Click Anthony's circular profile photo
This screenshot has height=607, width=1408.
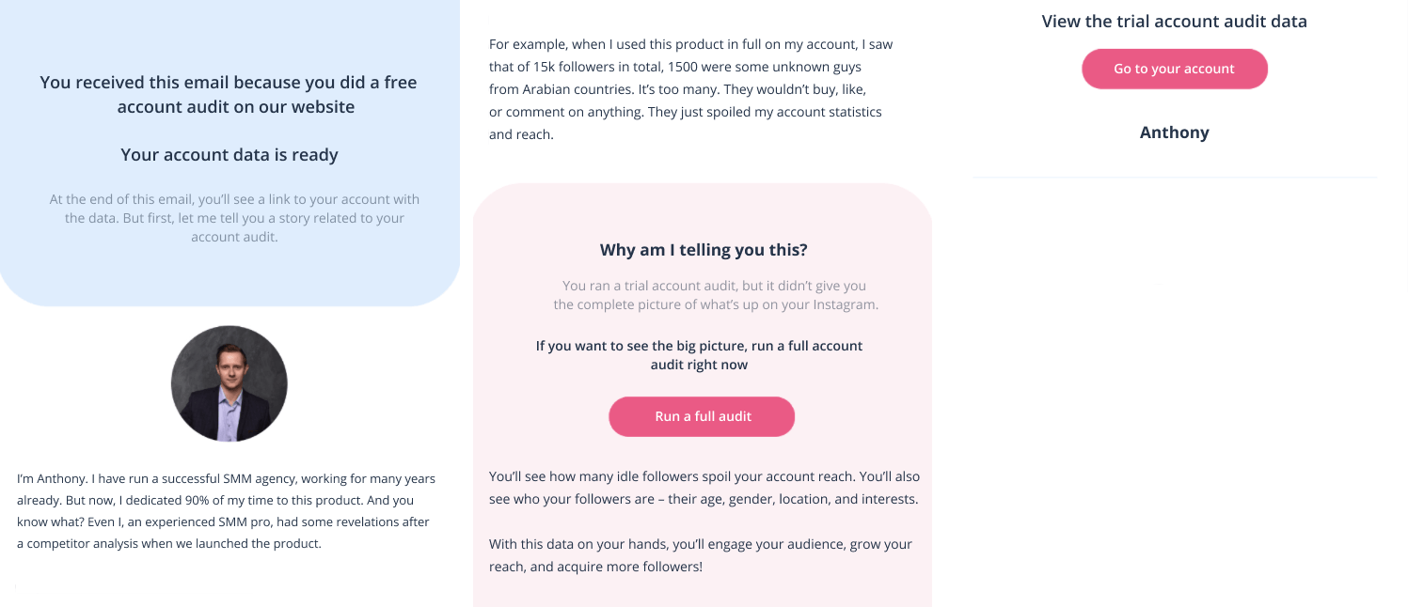[229, 383]
